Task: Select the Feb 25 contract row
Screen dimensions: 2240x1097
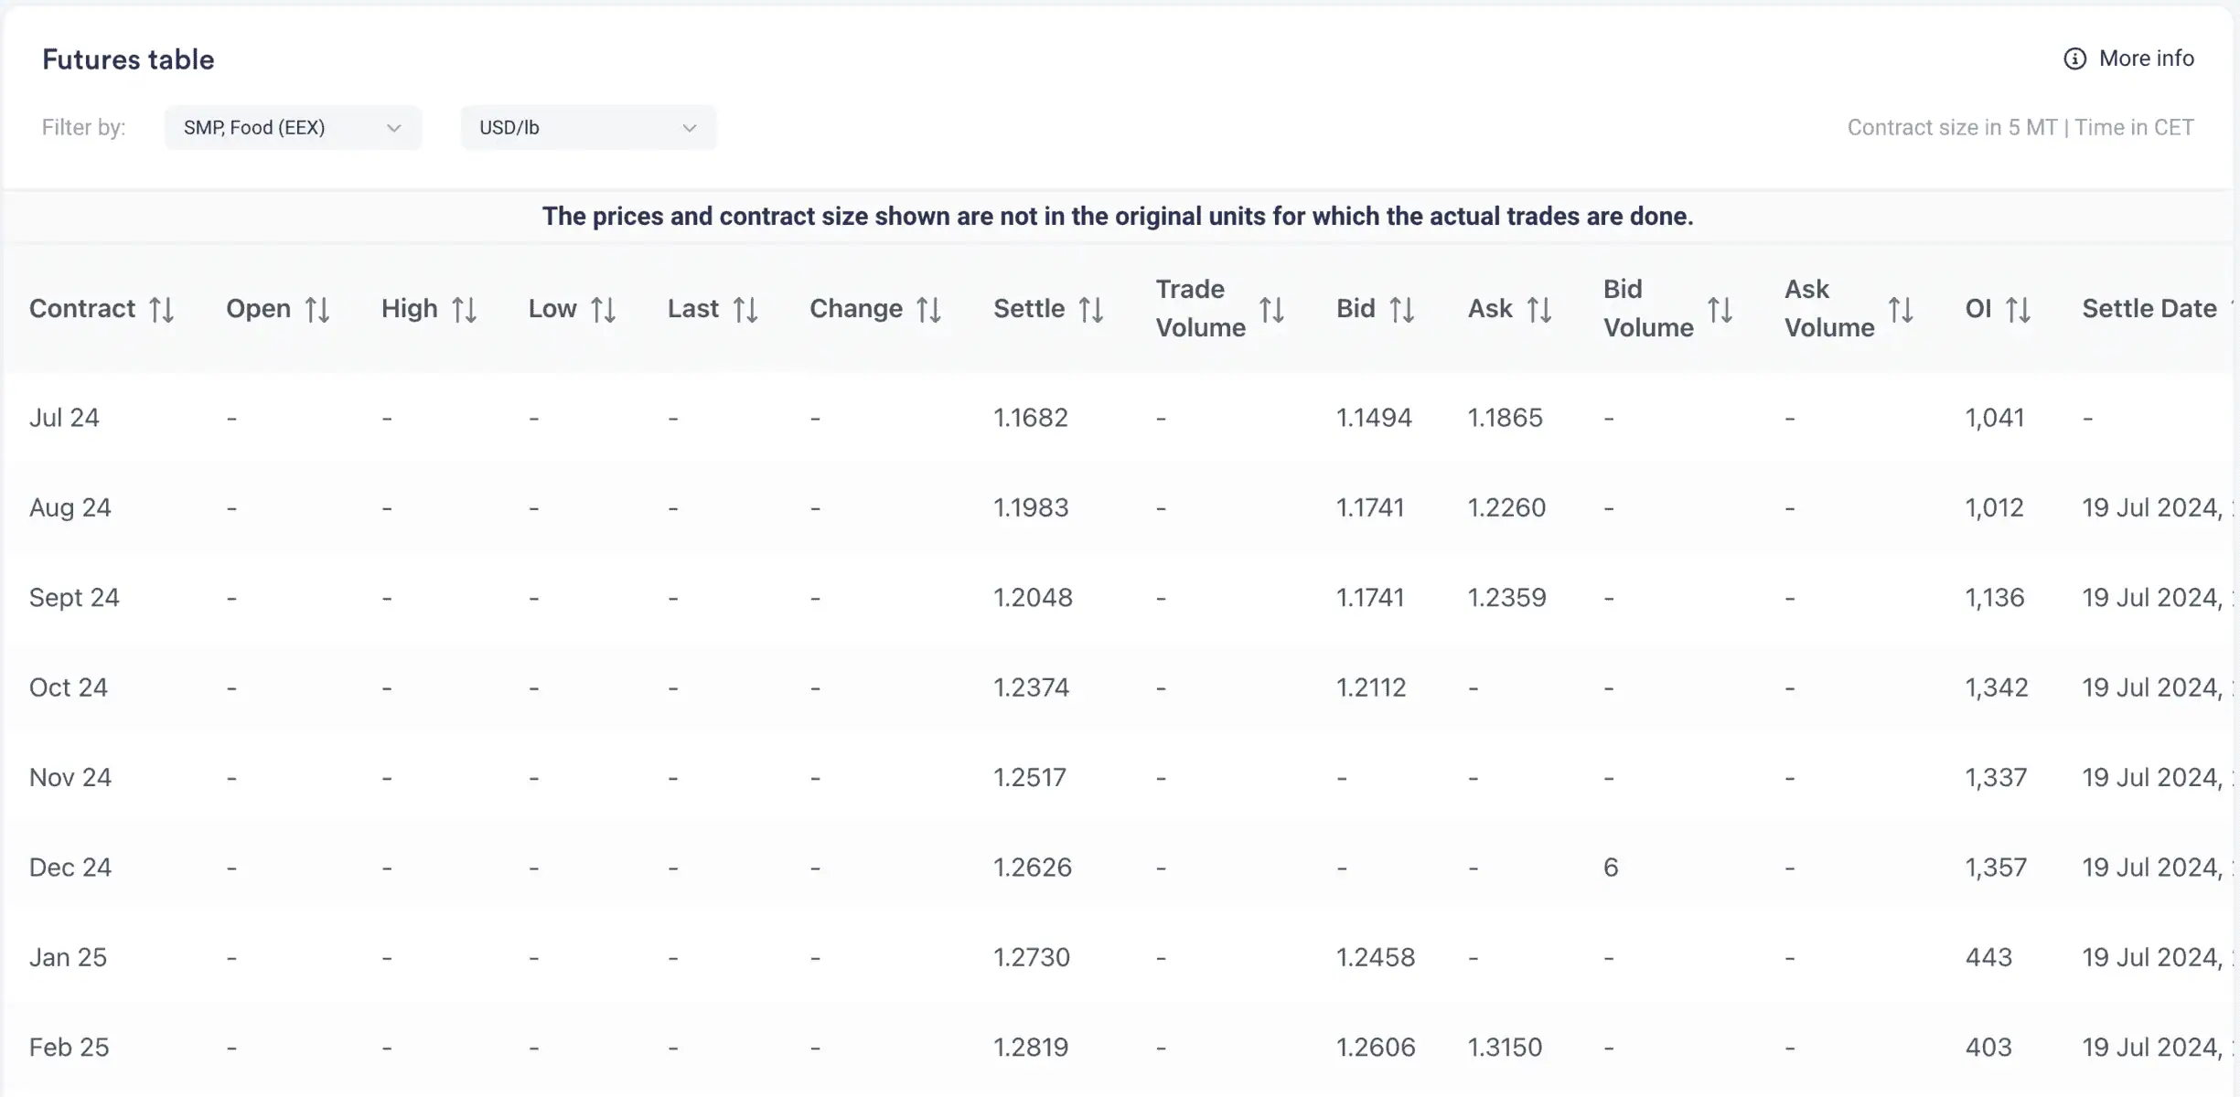Action: pyautogui.click(x=1118, y=1048)
